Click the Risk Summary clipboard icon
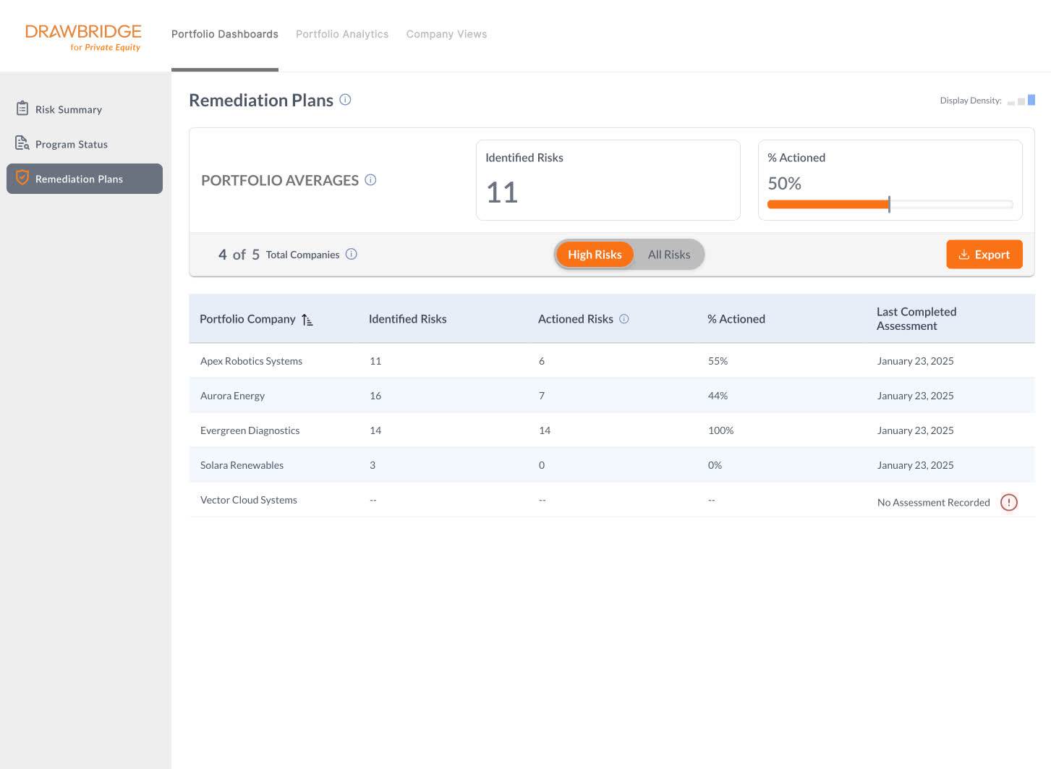Image resolution: width=1051 pixels, height=769 pixels. 22,109
